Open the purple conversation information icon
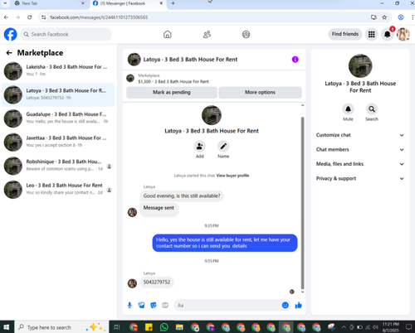The width and height of the screenshot is (415, 333). (x=295, y=60)
